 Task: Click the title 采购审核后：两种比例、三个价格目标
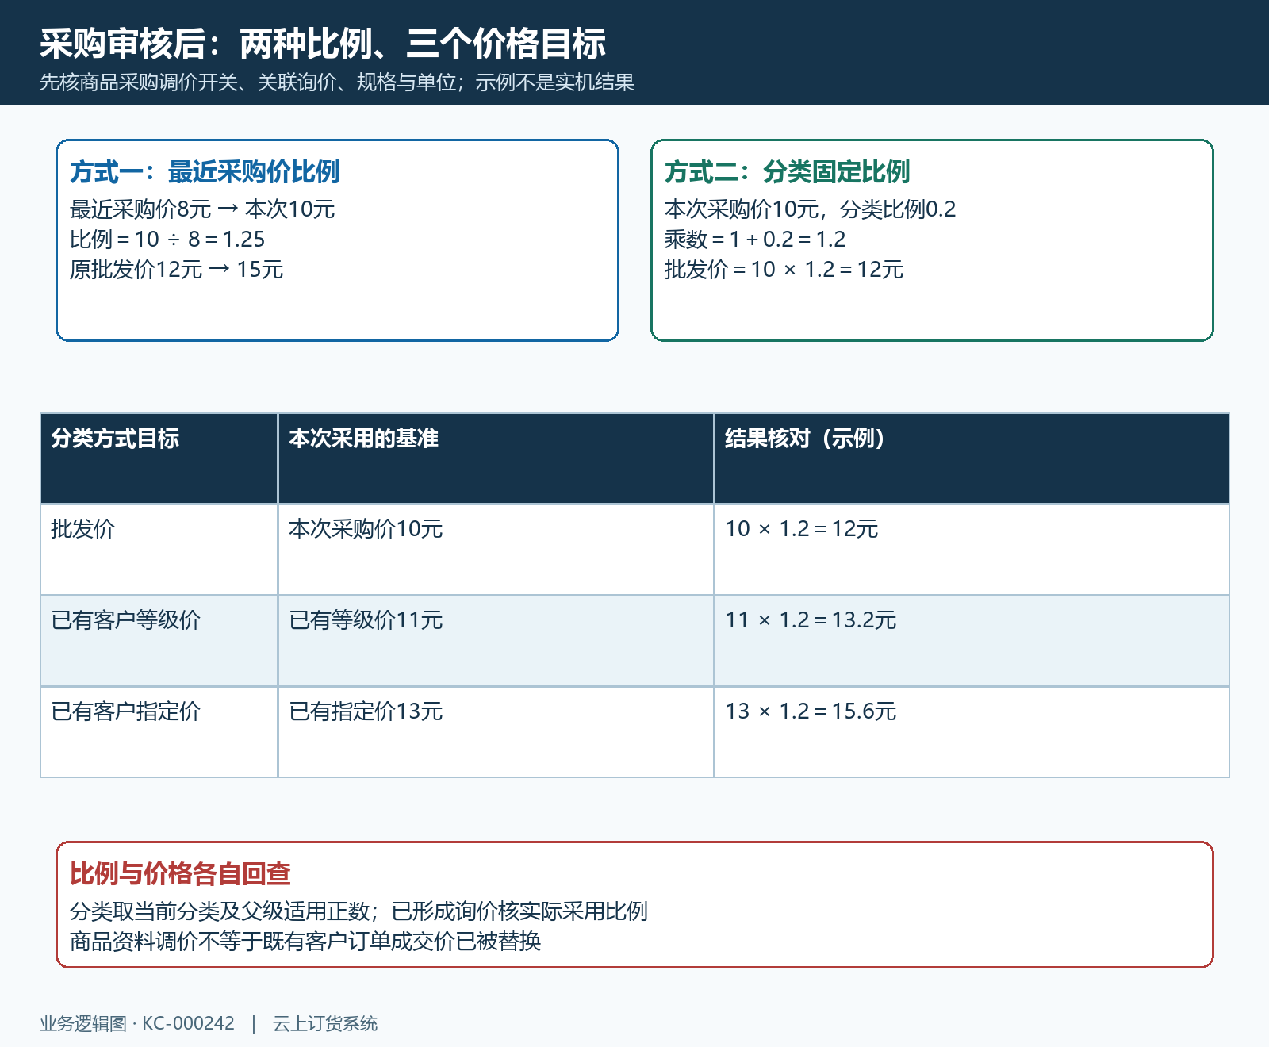(323, 44)
